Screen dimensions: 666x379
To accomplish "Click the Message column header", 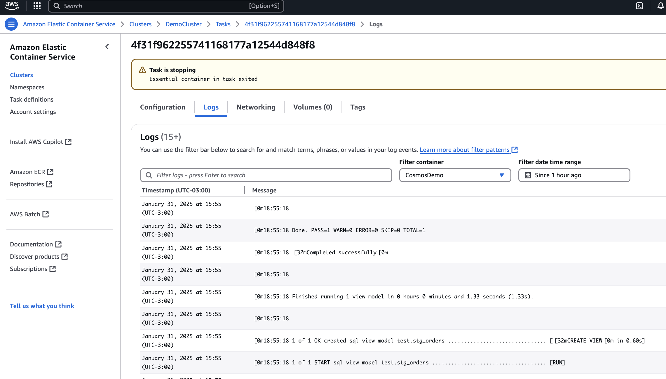I will (264, 190).
